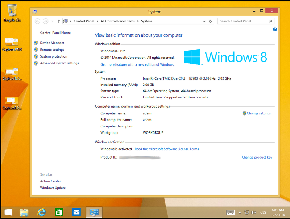Maximize the System window
This screenshot has height=219, width=290.
pyautogui.click(x=261, y=11)
